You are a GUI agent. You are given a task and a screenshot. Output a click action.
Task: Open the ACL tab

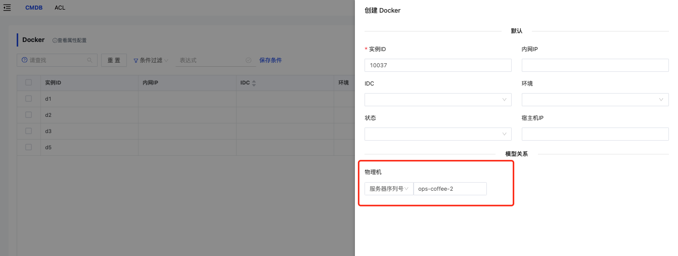point(60,8)
